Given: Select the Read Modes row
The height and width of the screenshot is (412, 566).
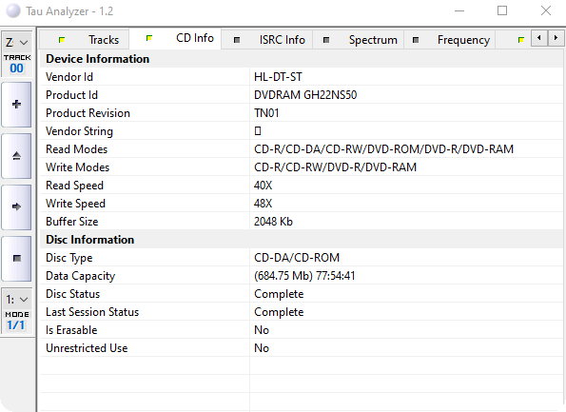Looking at the screenshot, I should [x=302, y=149].
